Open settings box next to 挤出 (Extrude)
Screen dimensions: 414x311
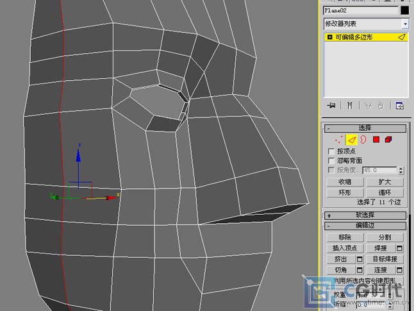click(360, 259)
